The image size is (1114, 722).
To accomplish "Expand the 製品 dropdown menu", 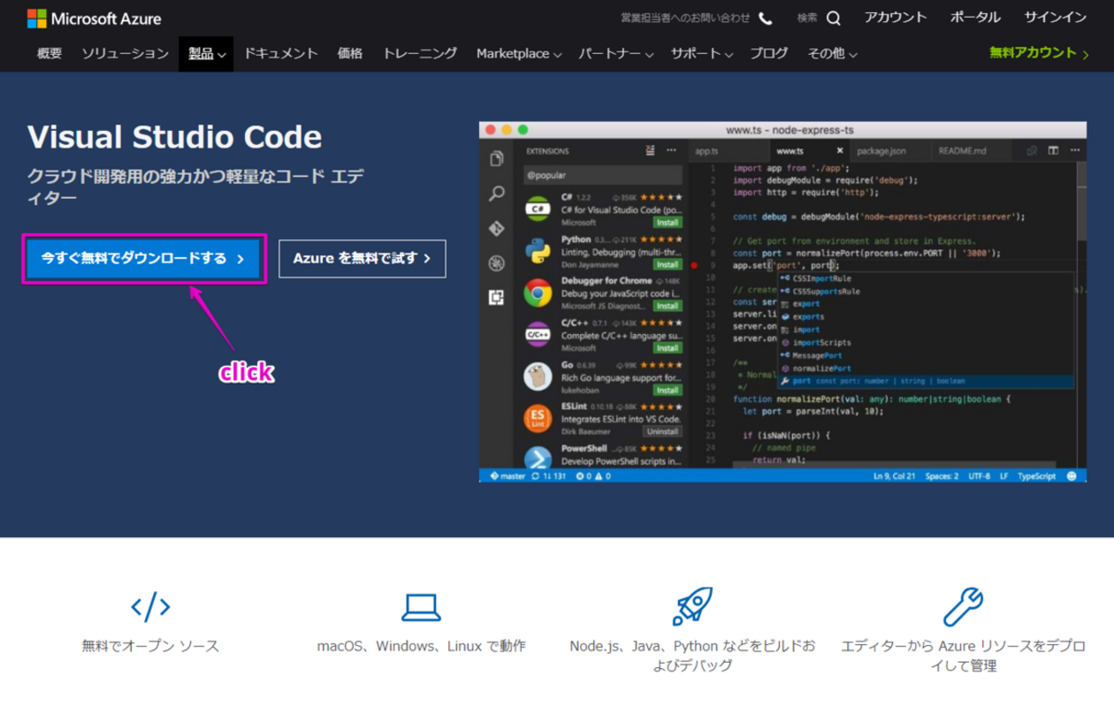I will pyautogui.click(x=207, y=54).
